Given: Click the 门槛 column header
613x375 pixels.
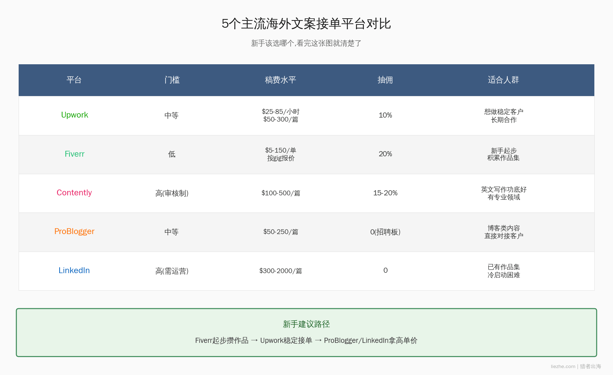Looking at the screenshot, I should tap(172, 80).
